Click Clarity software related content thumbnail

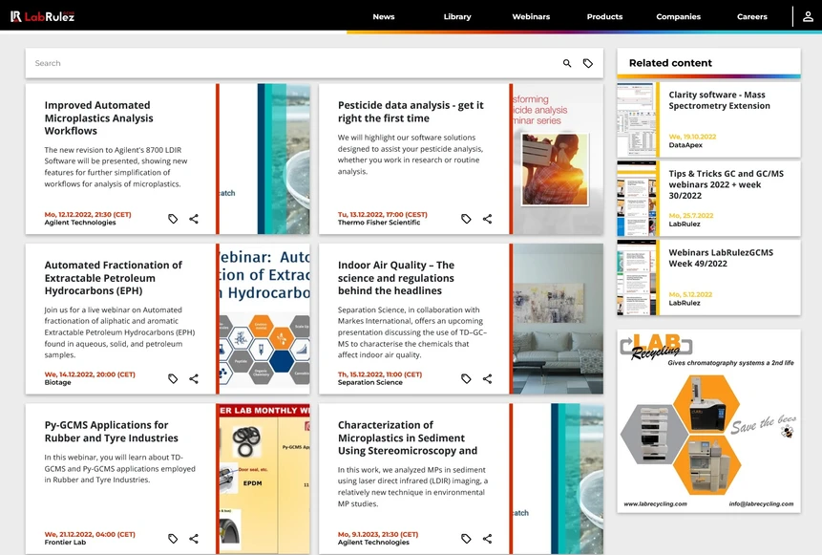pyautogui.click(x=637, y=119)
